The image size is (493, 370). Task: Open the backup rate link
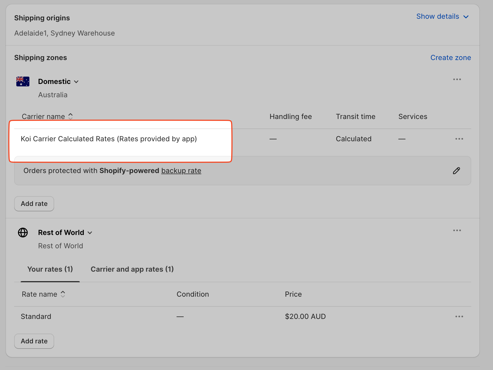pyautogui.click(x=181, y=171)
